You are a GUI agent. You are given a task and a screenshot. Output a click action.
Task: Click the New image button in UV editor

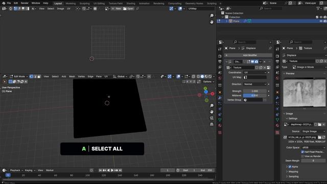click(116, 9)
